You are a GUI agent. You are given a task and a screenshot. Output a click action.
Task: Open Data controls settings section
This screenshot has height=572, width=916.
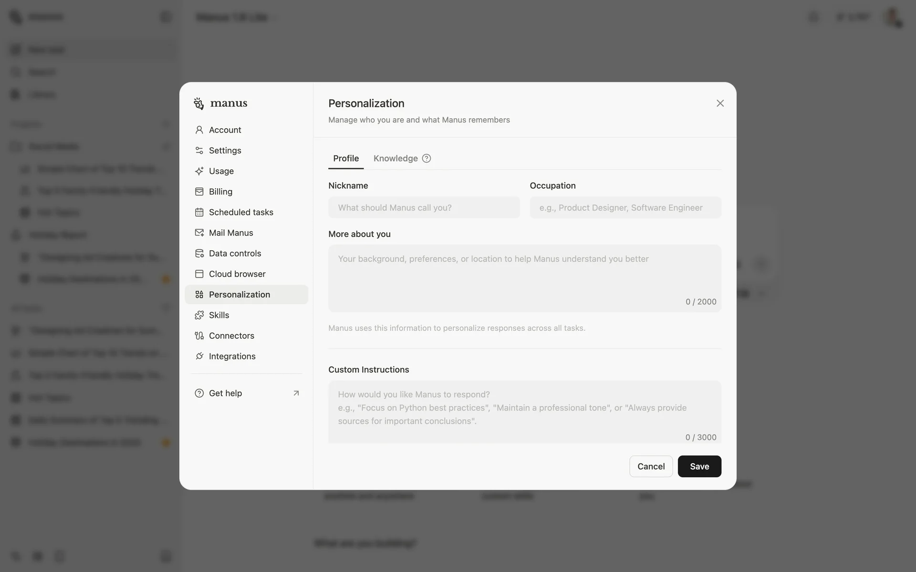235,253
